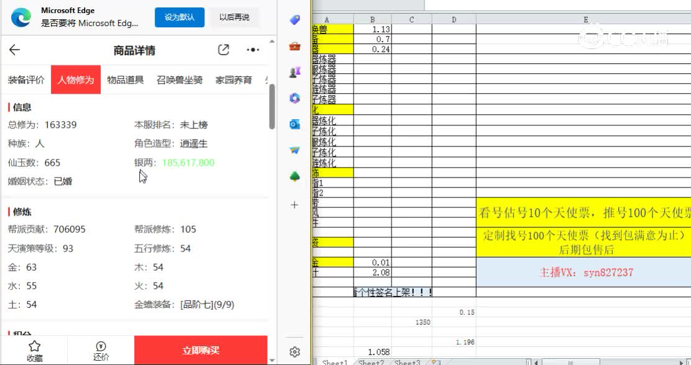691x365 pixels.
Task: Open the Drop paper-plane icon in Edge sidebar
Action: point(294,150)
